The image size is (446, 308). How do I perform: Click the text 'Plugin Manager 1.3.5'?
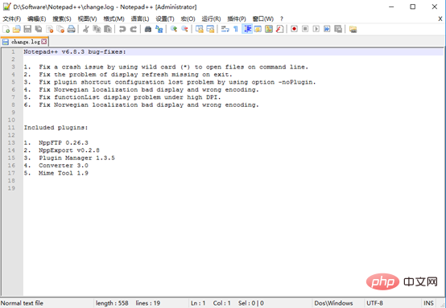(x=76, y=158)
